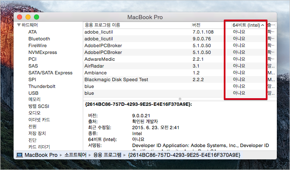Close the MacBook Pro window
Viewport: 290px width, 170px height.
point(20,17)
